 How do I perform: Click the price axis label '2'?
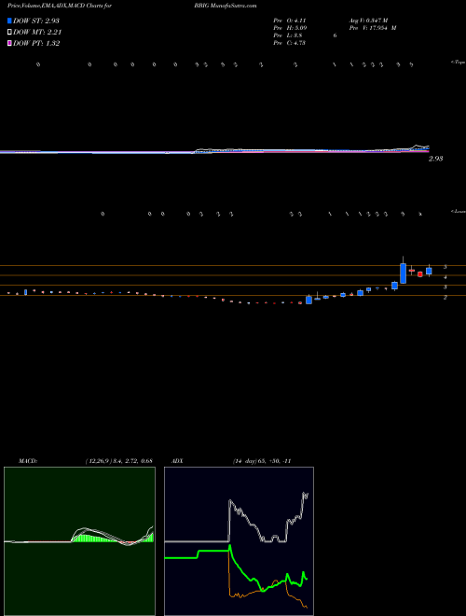pyautogui.click(x=445, y=298)
